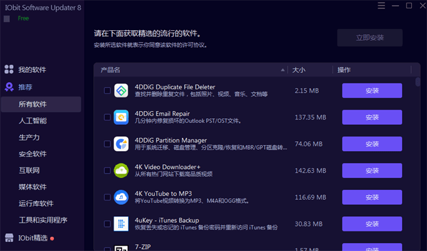The width and height of the screenshot is (427, 251).
Task: Click the 74.06 MB size value
Action: point(309,144)
